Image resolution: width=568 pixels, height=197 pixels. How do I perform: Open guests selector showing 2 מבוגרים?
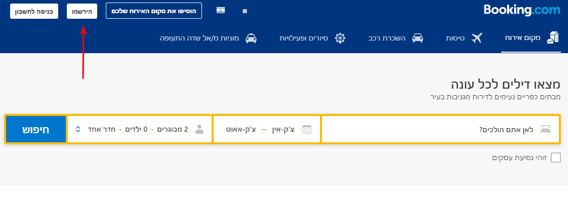pos(139,129)
